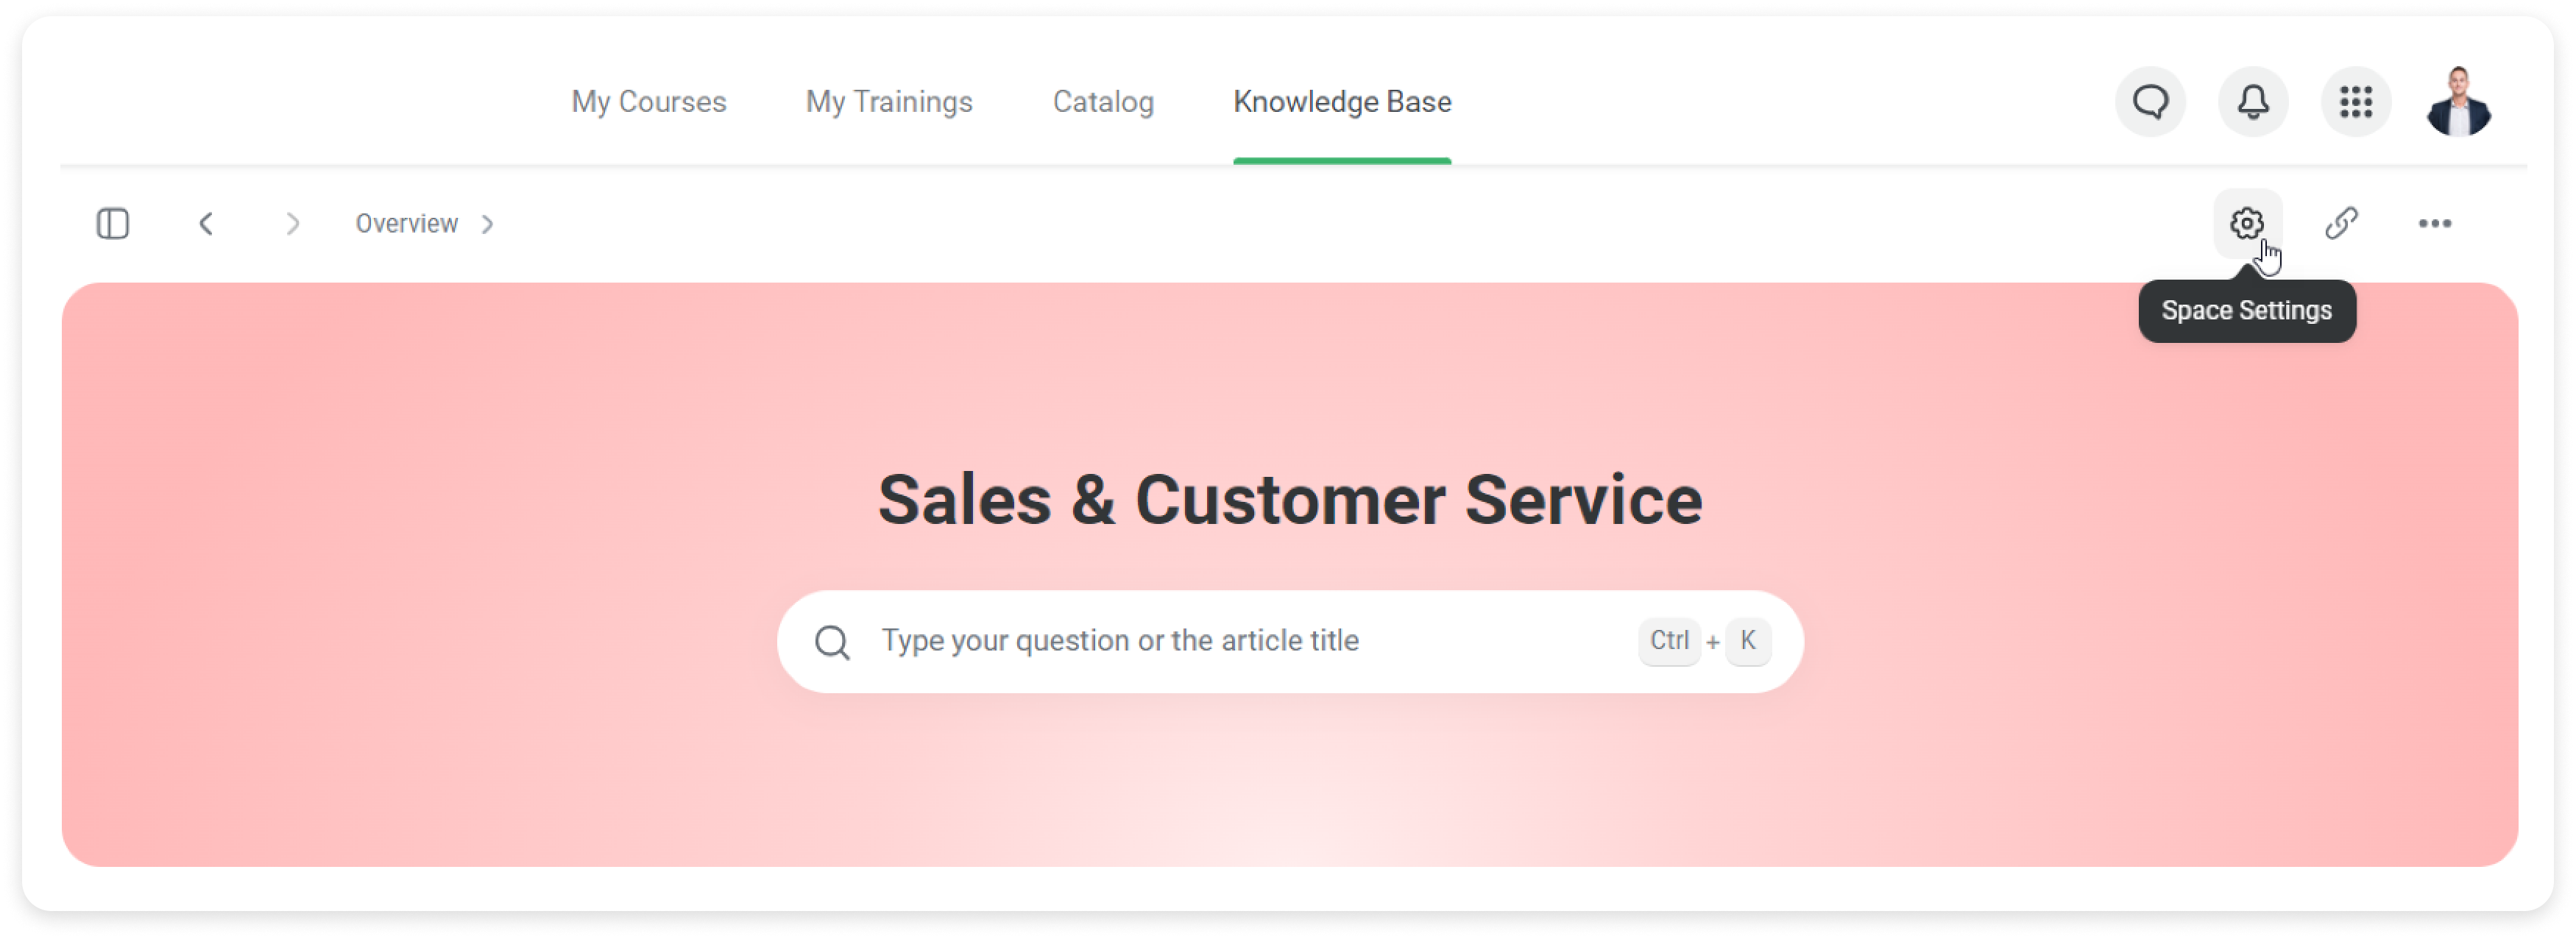Click the question search input field
This screenshot has width=2576, height=939.
1289,641
